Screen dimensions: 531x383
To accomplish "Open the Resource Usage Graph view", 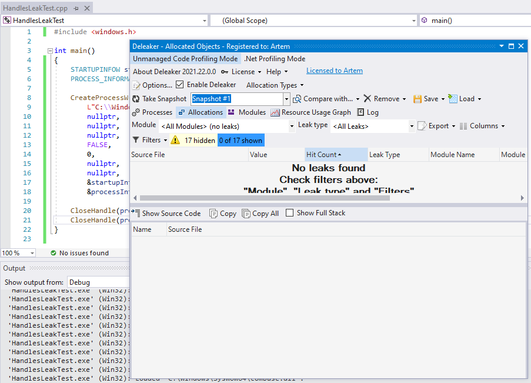I will (310, 112).
